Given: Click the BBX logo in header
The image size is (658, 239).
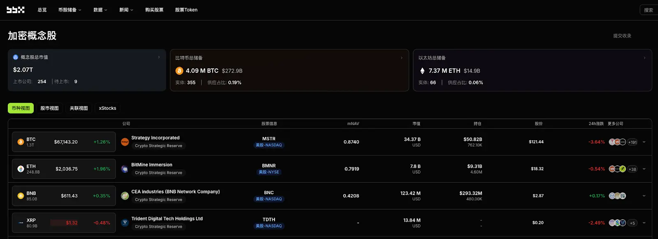Looking at the screenshot, I should click(x=16, y=10).
